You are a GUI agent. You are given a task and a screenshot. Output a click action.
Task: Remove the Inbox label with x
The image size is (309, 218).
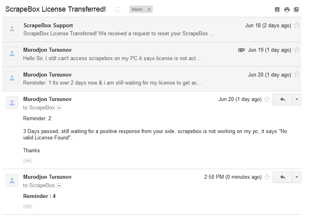click(149, 10)
